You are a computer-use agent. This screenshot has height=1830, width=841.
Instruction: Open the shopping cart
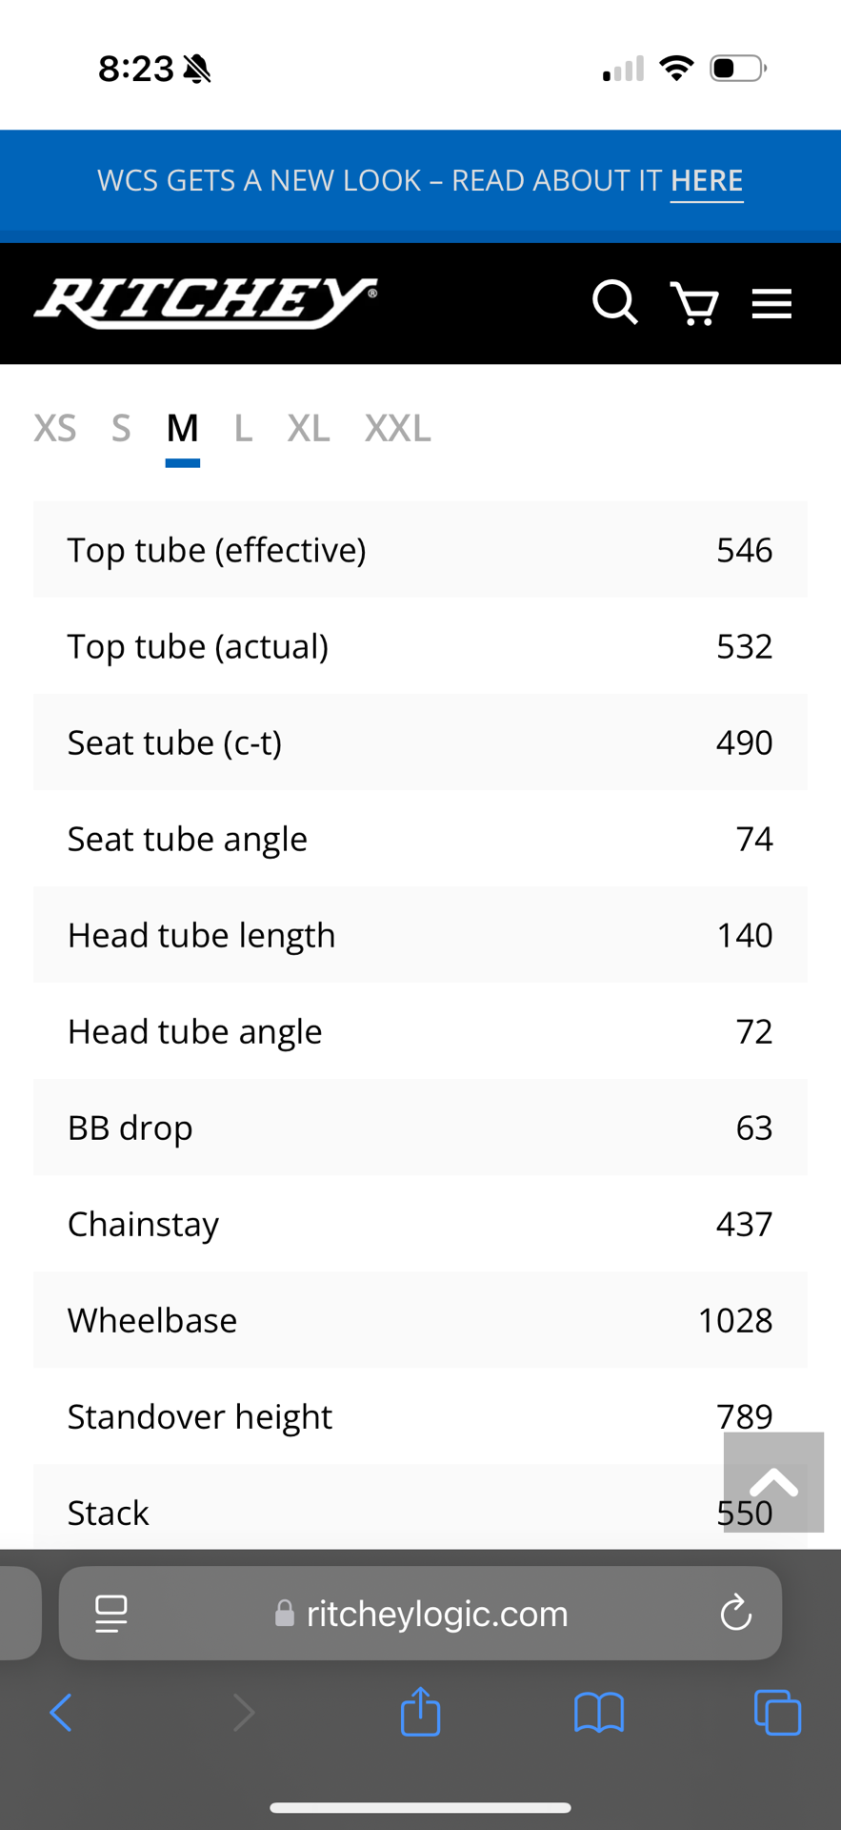(694, 304)
